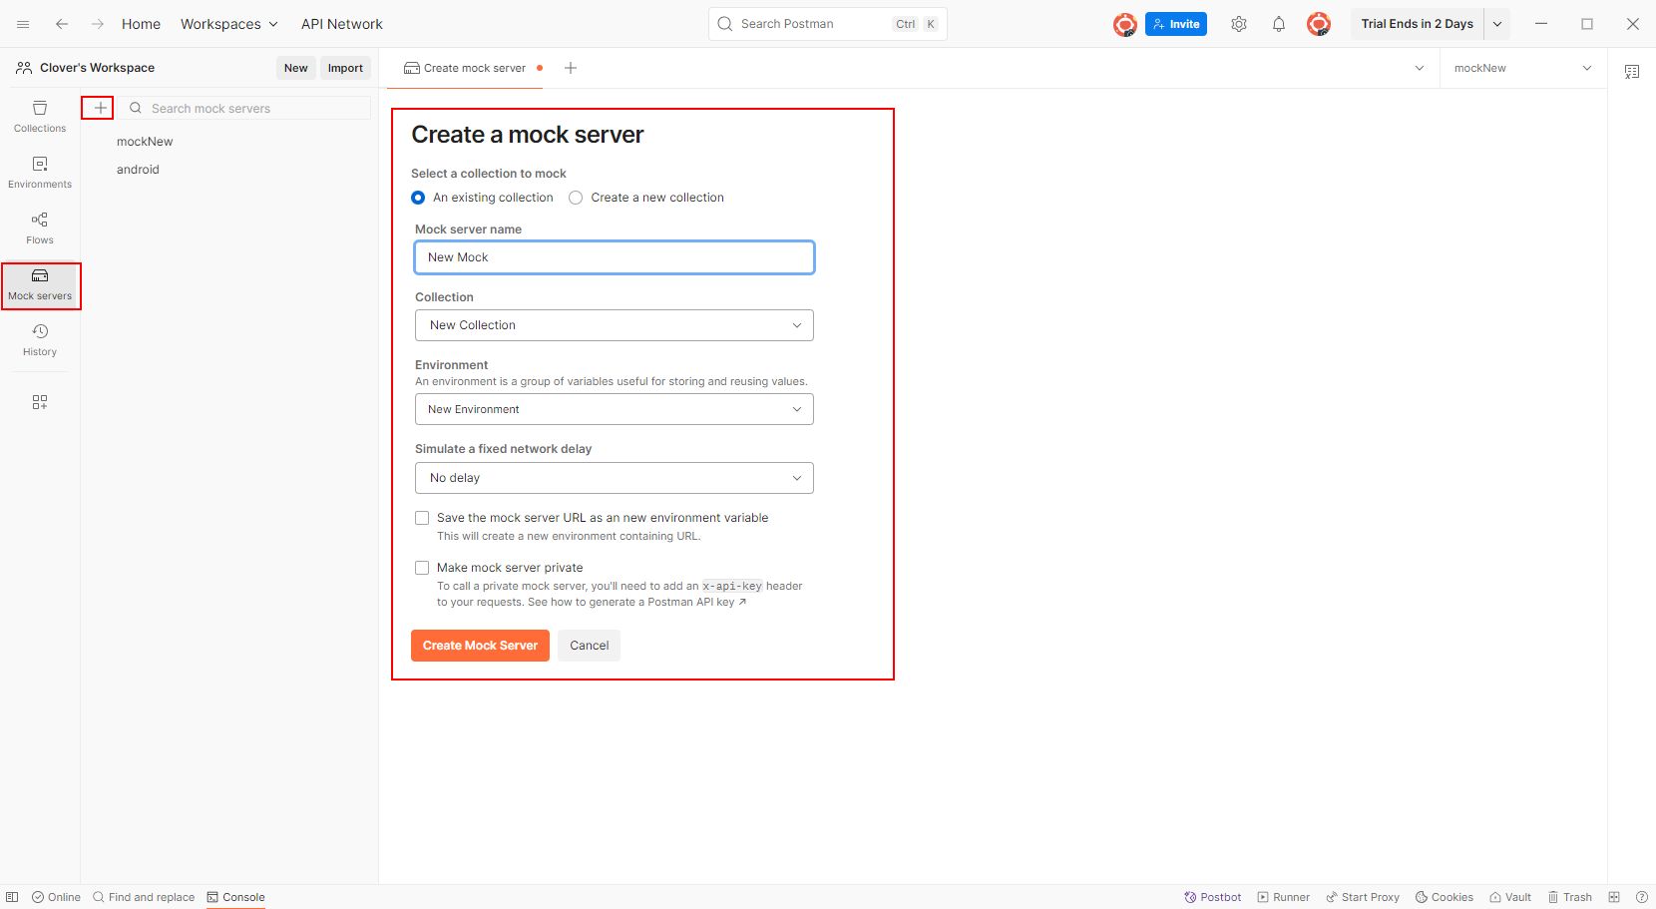Open Postbot from status bar

(x=1212, y=897)
